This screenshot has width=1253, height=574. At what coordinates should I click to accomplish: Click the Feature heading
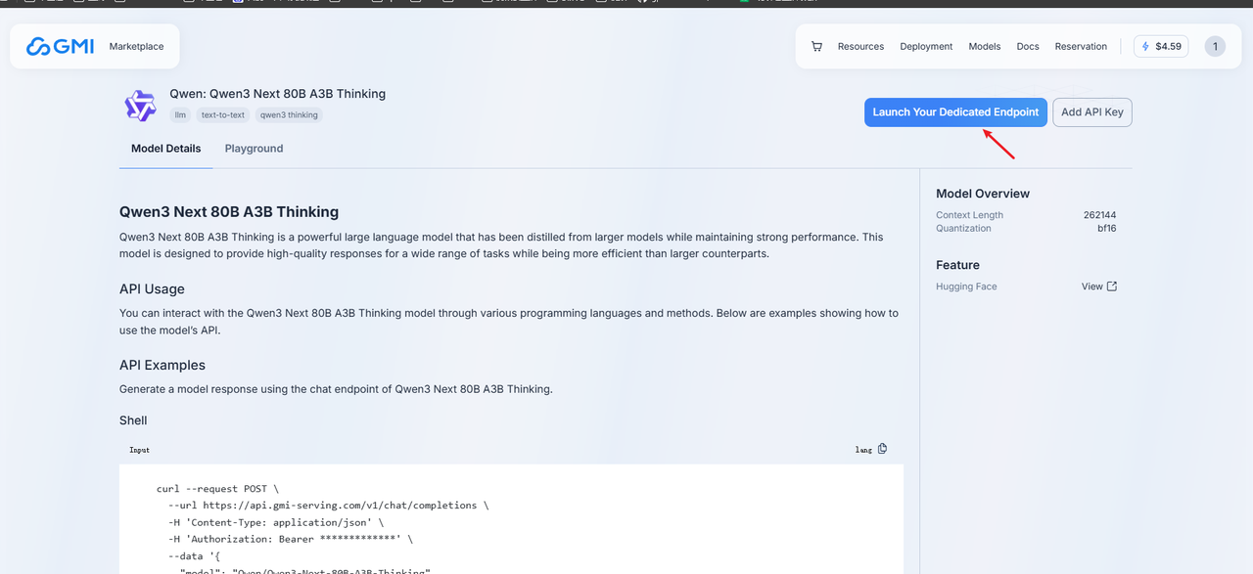[957, 265]
